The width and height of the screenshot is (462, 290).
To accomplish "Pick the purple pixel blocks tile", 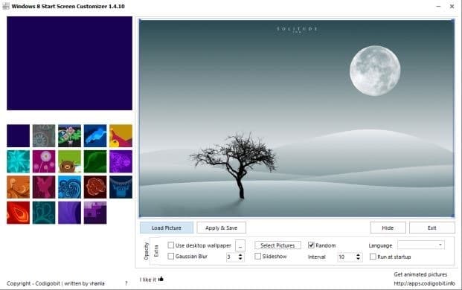I will [95, 213].
